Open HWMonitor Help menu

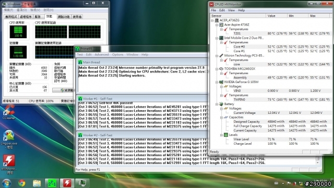[241, 10]
